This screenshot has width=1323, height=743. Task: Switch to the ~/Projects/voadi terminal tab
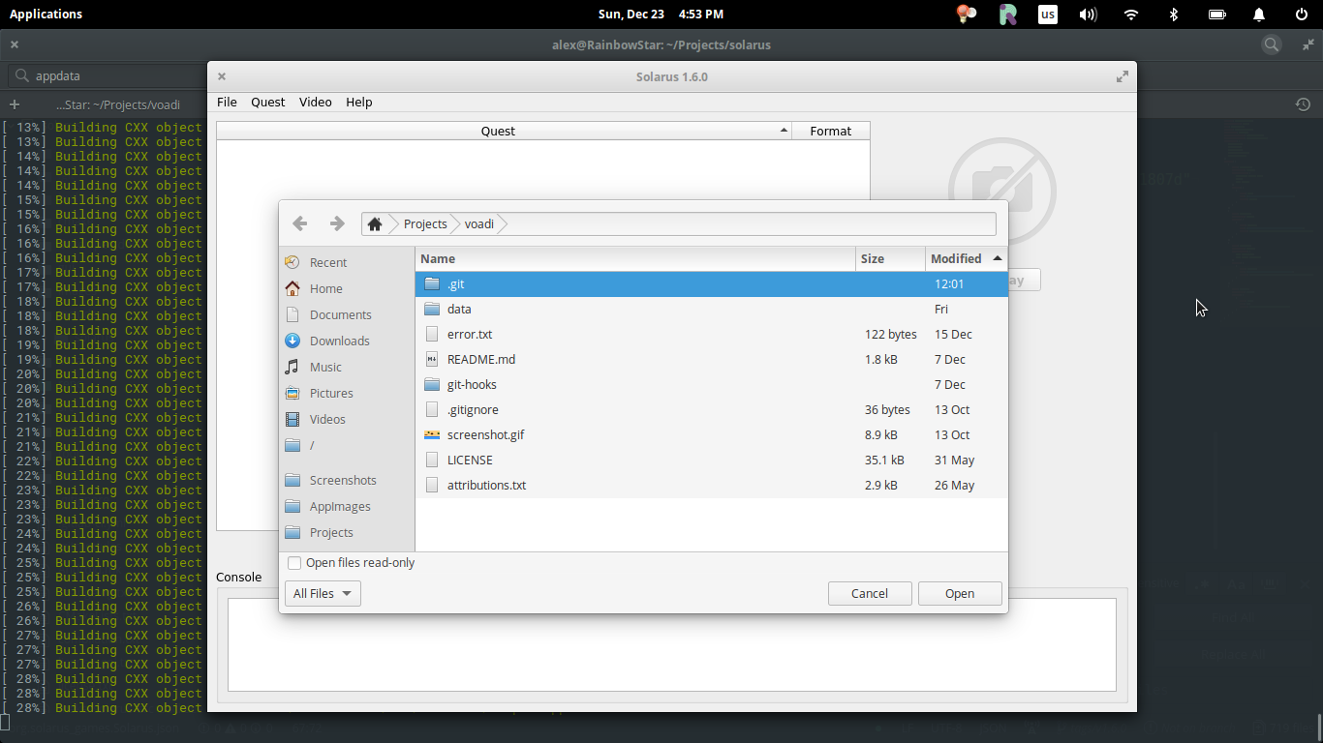point(118,104)
